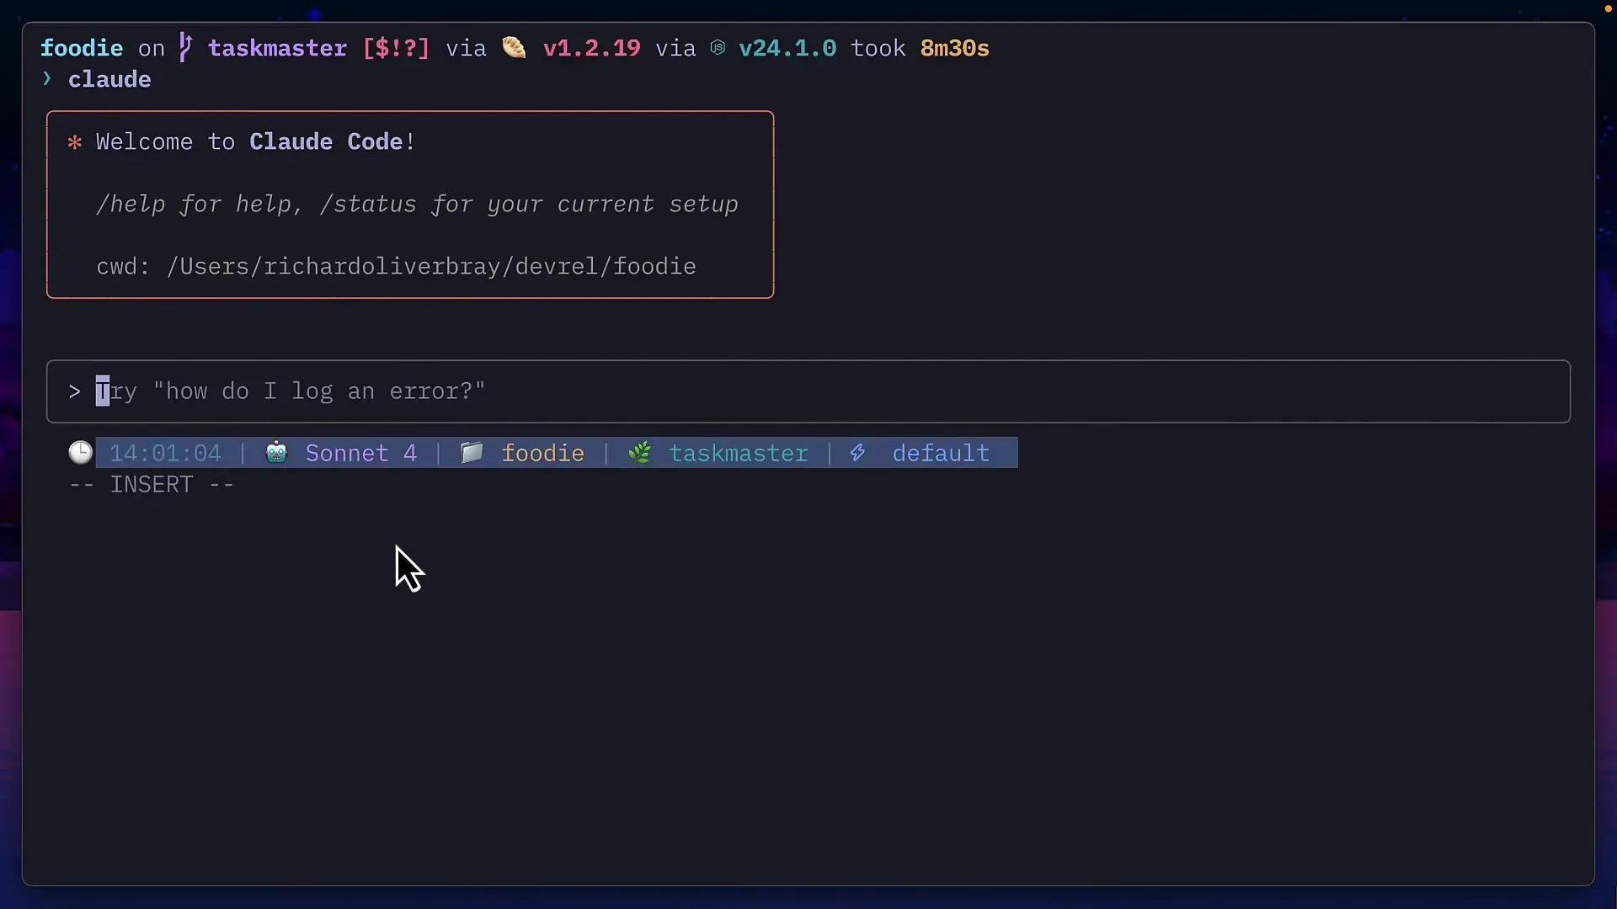Click the git branch icon in shell prompt
The width and height of the screenshot is (1617, 909).
(185, 47)
